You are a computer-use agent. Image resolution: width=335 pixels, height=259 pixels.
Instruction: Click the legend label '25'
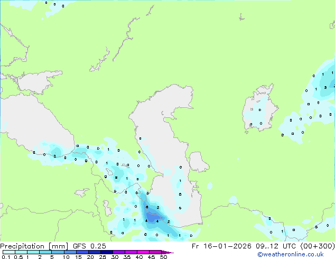coord(103,257)
